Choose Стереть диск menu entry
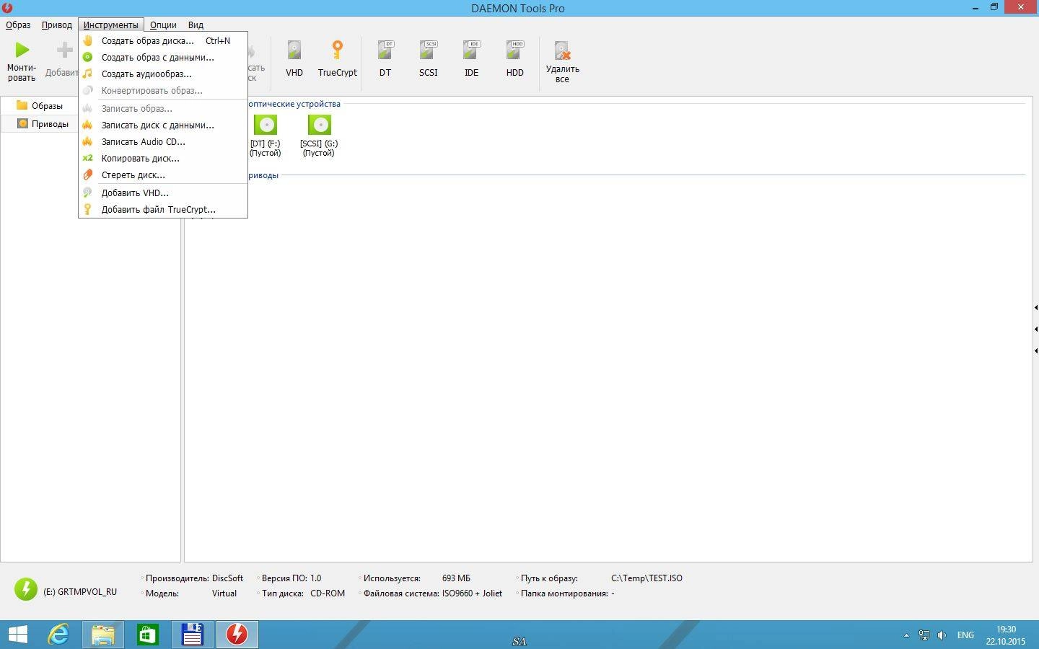Image resolution: width=1039 pixels, height=649 pixels. [x=163, y=175]
